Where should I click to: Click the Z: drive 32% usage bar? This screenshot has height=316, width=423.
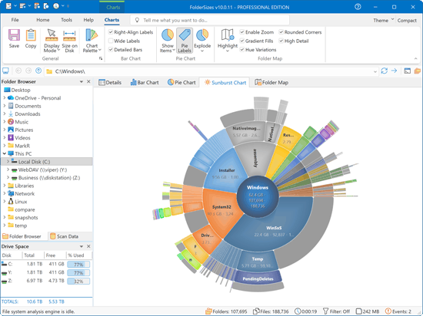[x=78, y=281]
